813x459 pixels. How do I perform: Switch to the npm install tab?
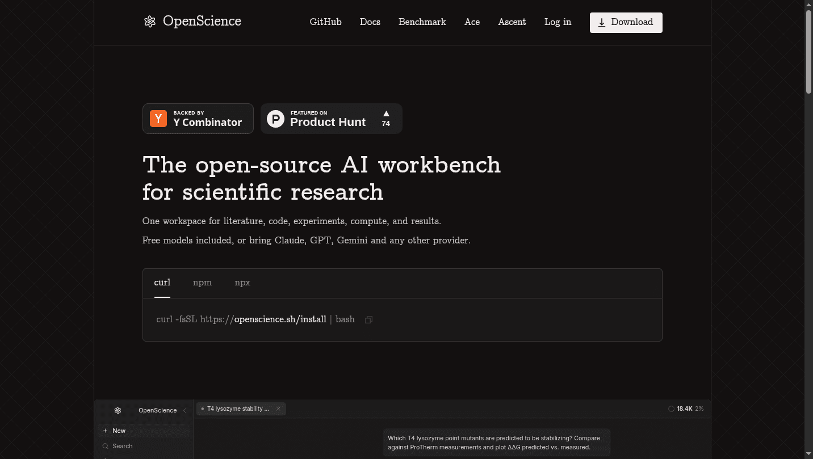coord(202,283)
